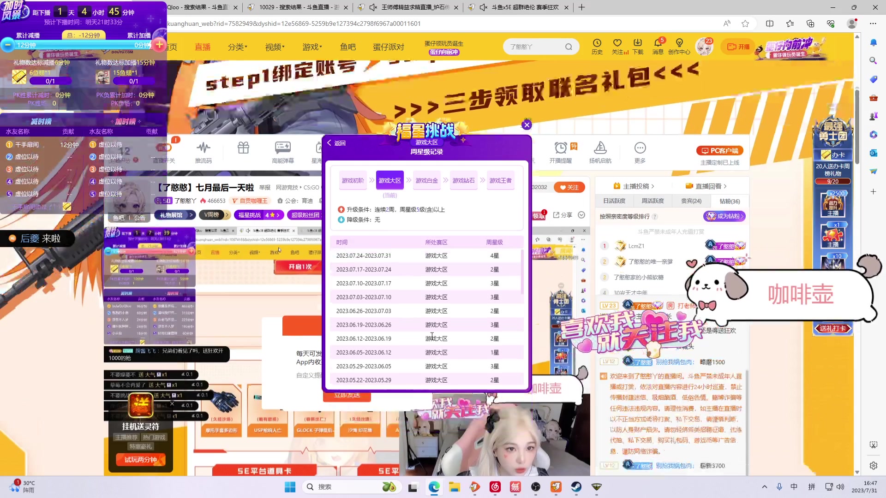
Task: Open 主播投稿 link
Action: pyautogui.click(x=634, y=186)
